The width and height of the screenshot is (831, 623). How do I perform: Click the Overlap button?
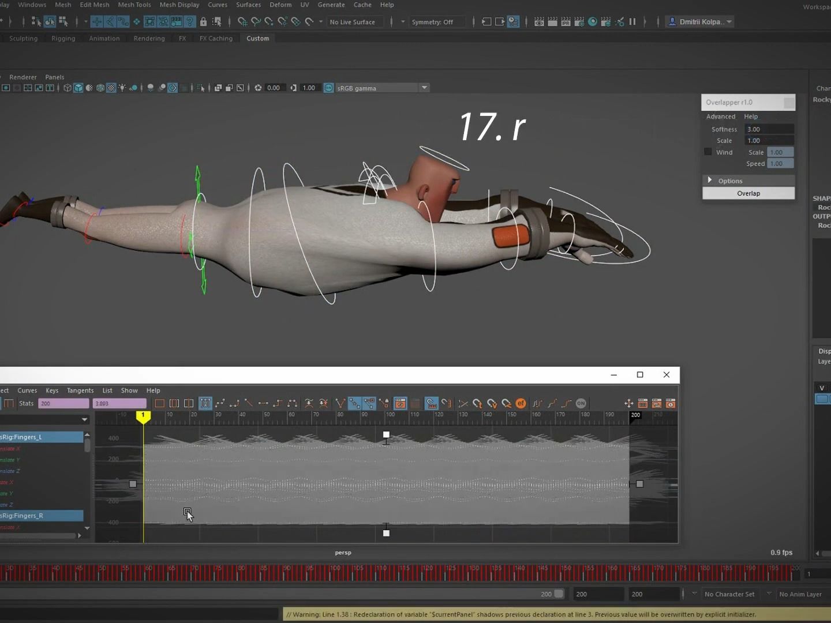coord(748,193)
